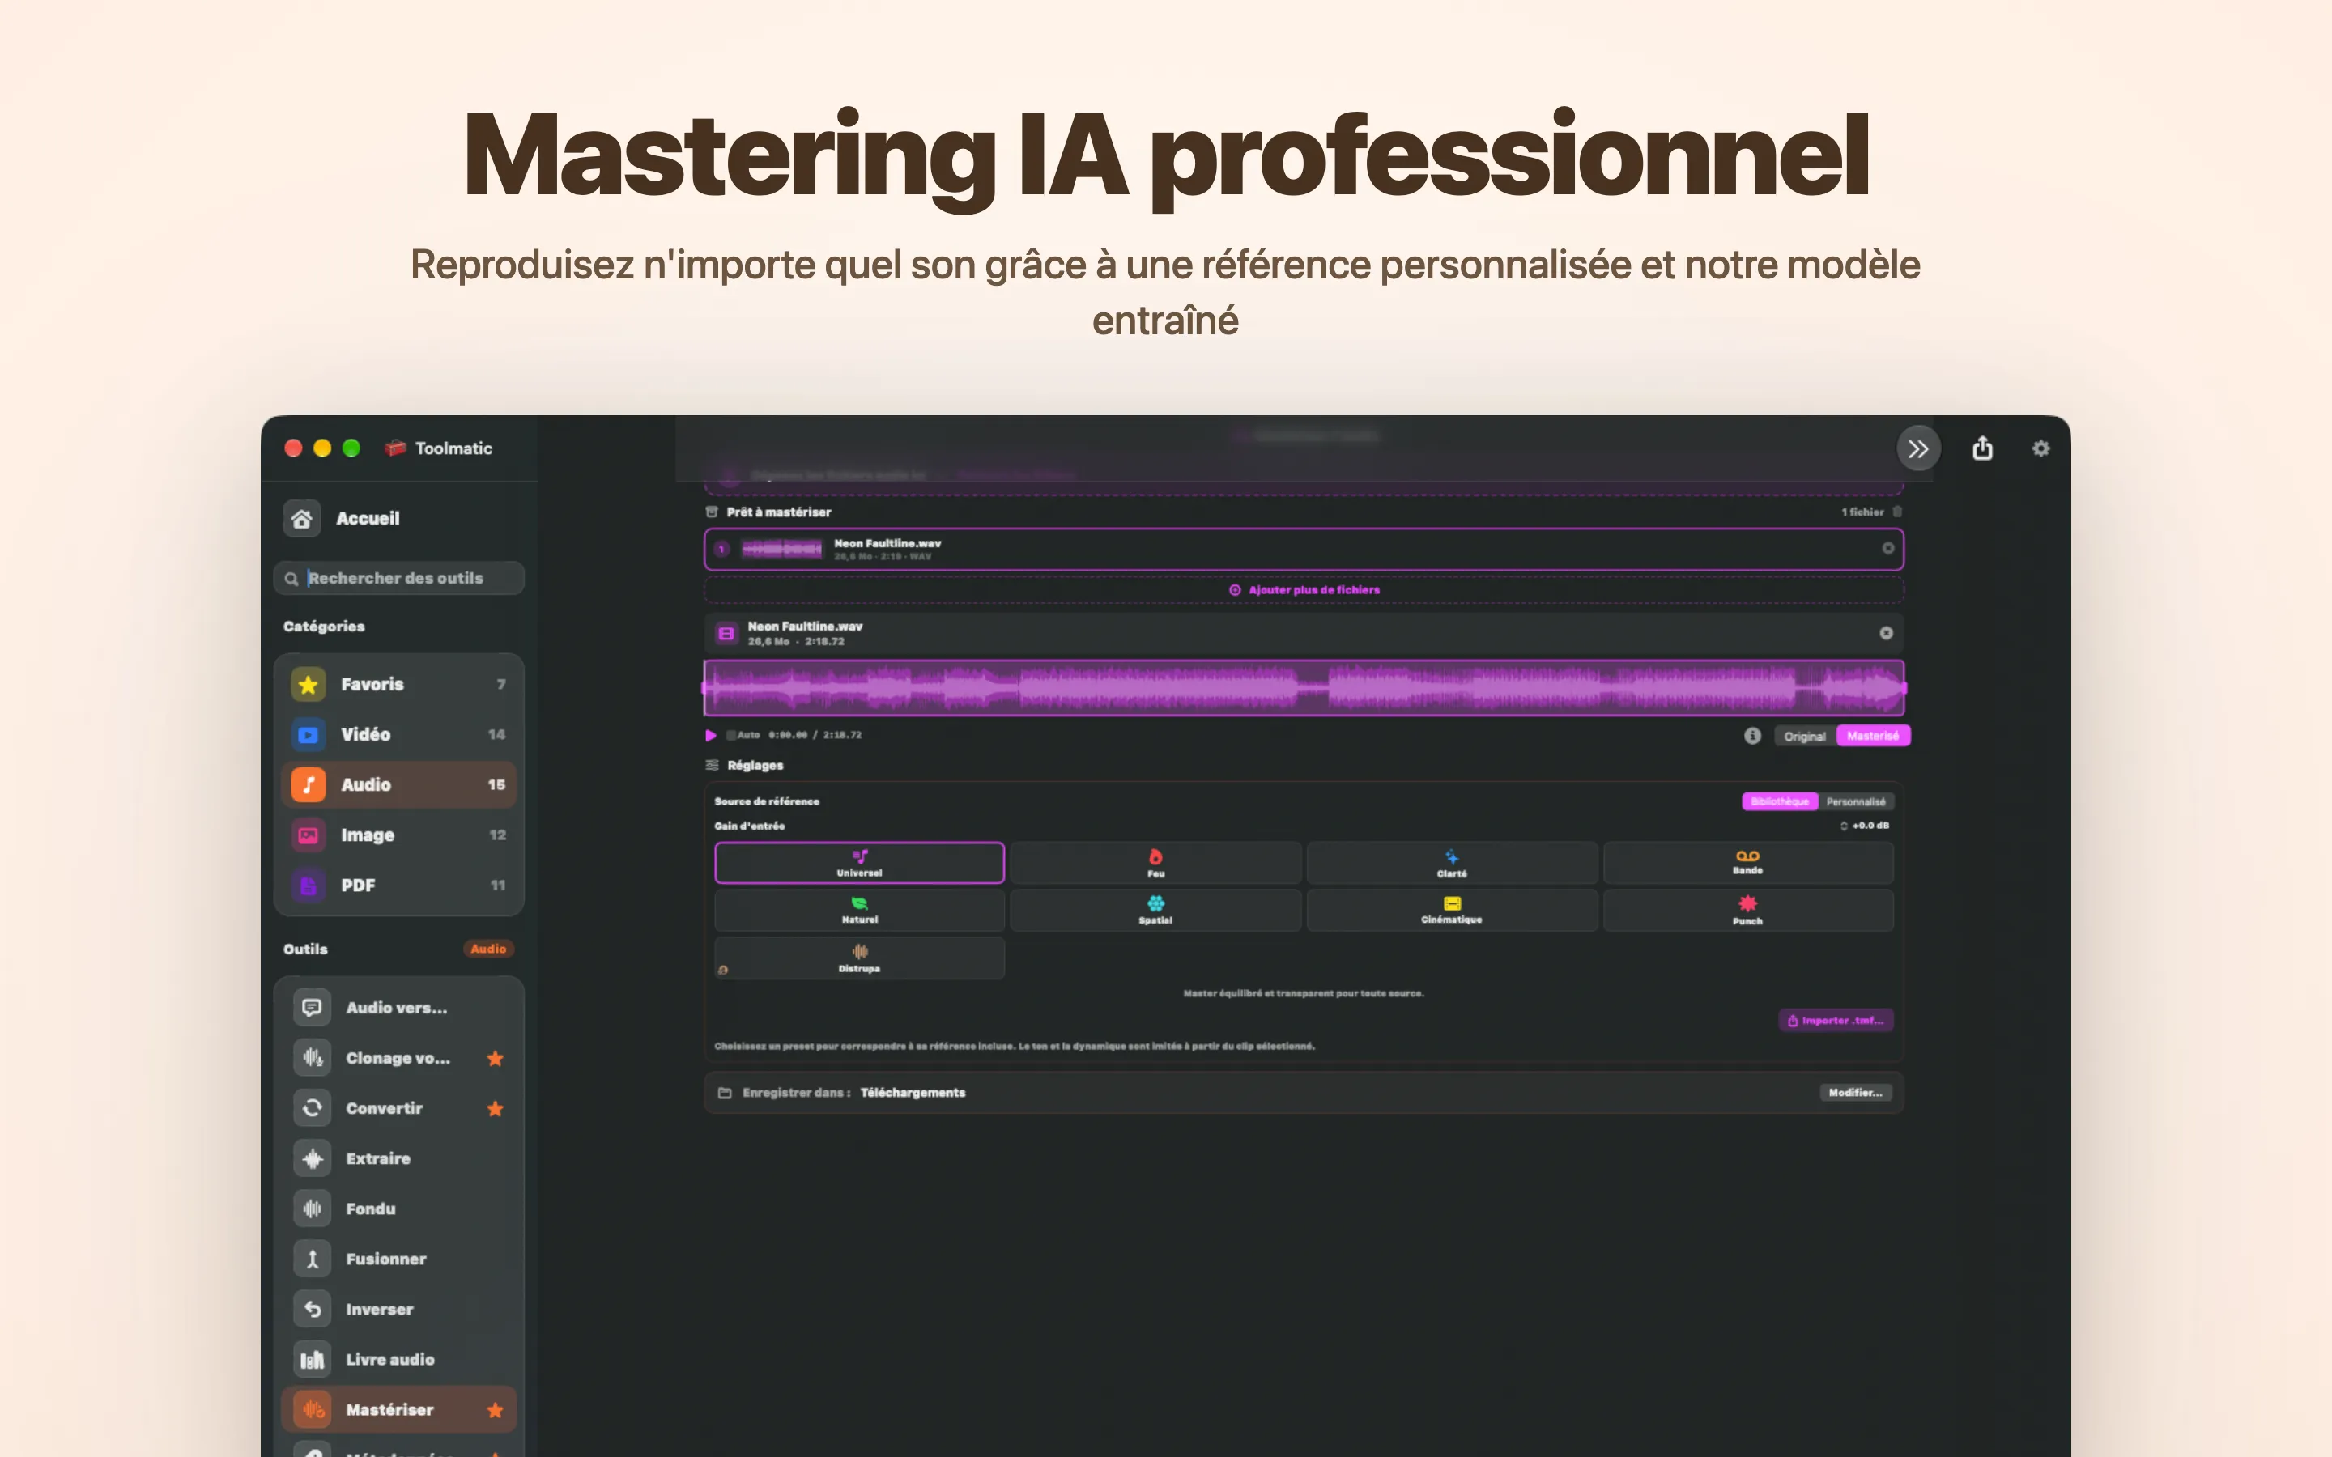This screenshot has width=2332, height=1457.
Task: Click the Importer .tmf... button
Action: point(1836,1021)
